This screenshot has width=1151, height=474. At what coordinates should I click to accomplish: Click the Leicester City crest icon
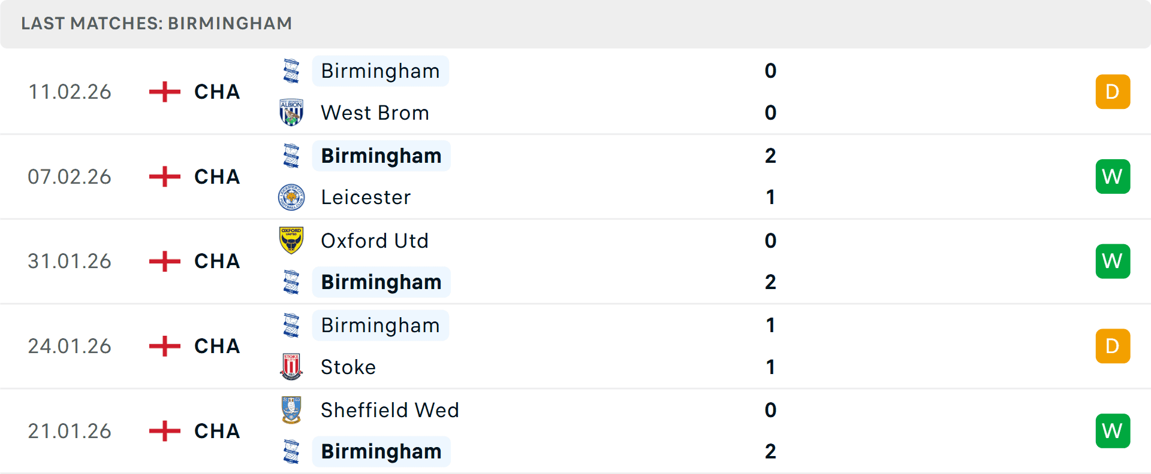click(x=291, y=197)
